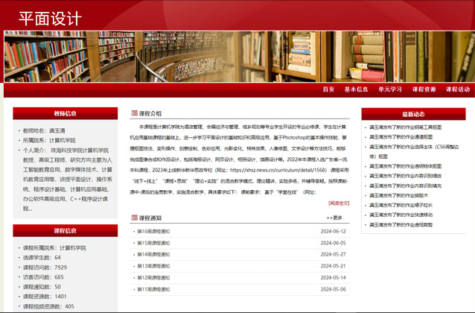Open the 换脸术 assignment update

click(398, 195)
